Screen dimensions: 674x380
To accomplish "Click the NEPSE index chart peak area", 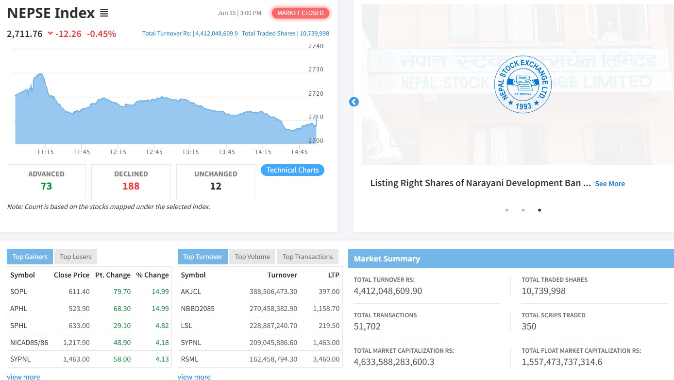I will click(x=40, y=76).
